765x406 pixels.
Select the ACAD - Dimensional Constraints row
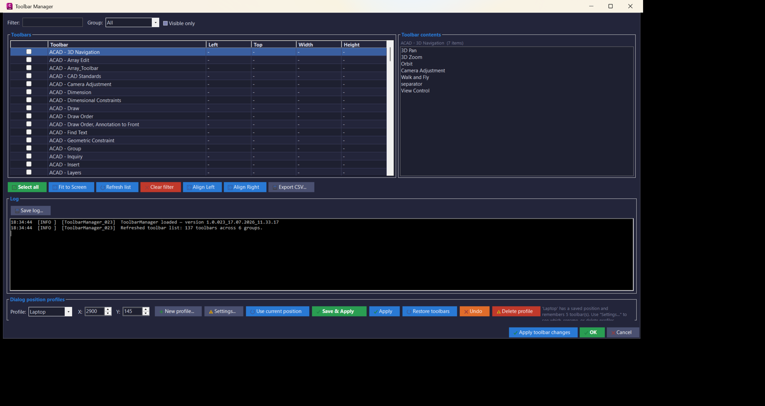pos(198,100)
